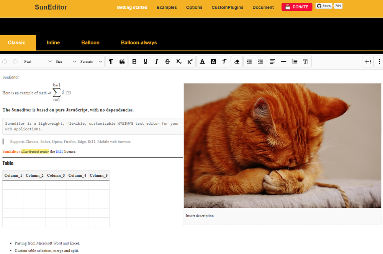Click the 751 star count badge

[338, 6]
